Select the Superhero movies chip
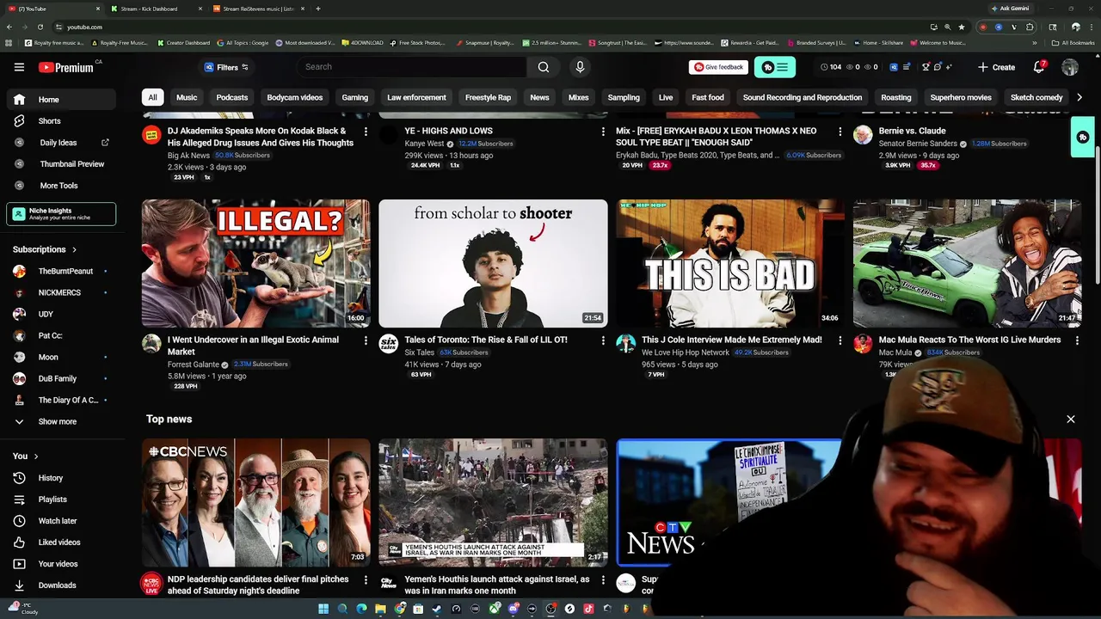The image size is (1101, 619). (x=961, y=97)
